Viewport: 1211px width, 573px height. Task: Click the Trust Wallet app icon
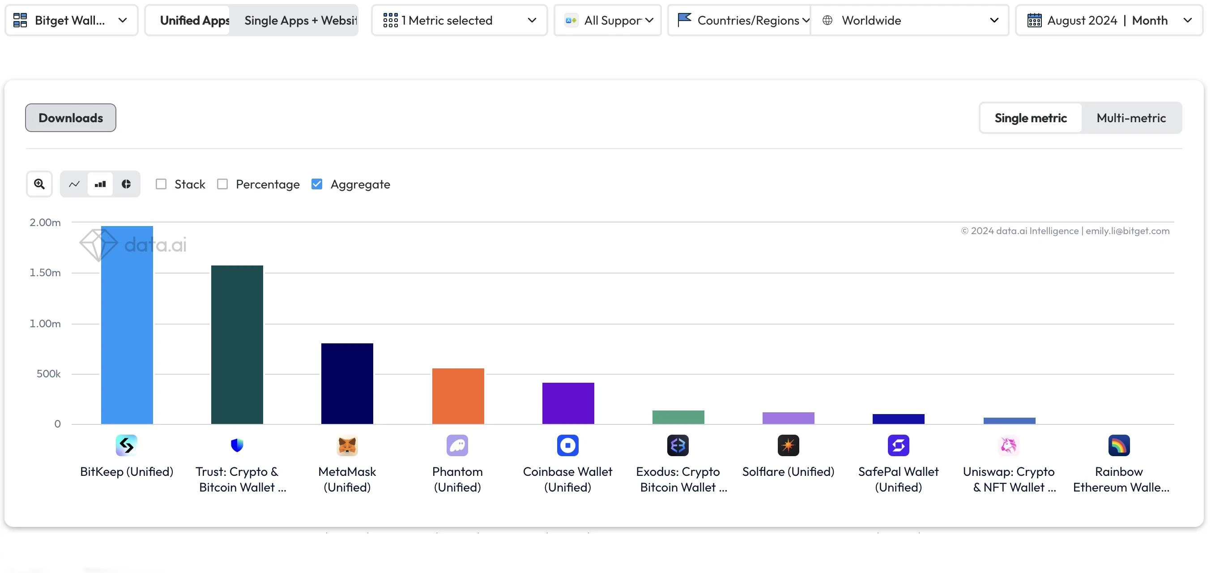click(x=237, y=445)
